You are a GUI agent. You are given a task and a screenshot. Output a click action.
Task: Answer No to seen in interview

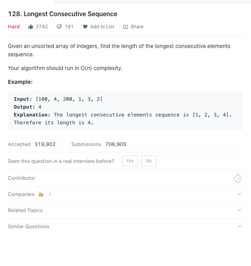(148, 161)
